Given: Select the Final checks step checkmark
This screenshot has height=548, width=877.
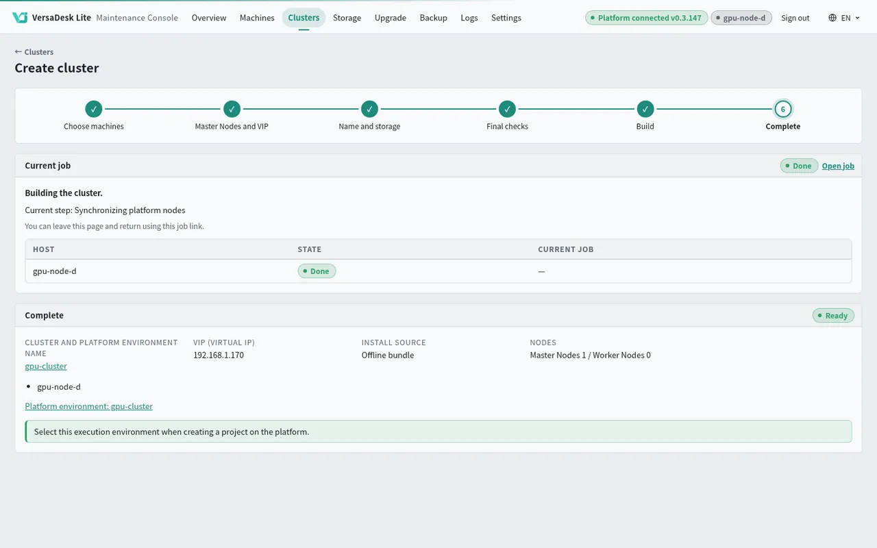Looking at the screenshot, I should pos(507,109).
